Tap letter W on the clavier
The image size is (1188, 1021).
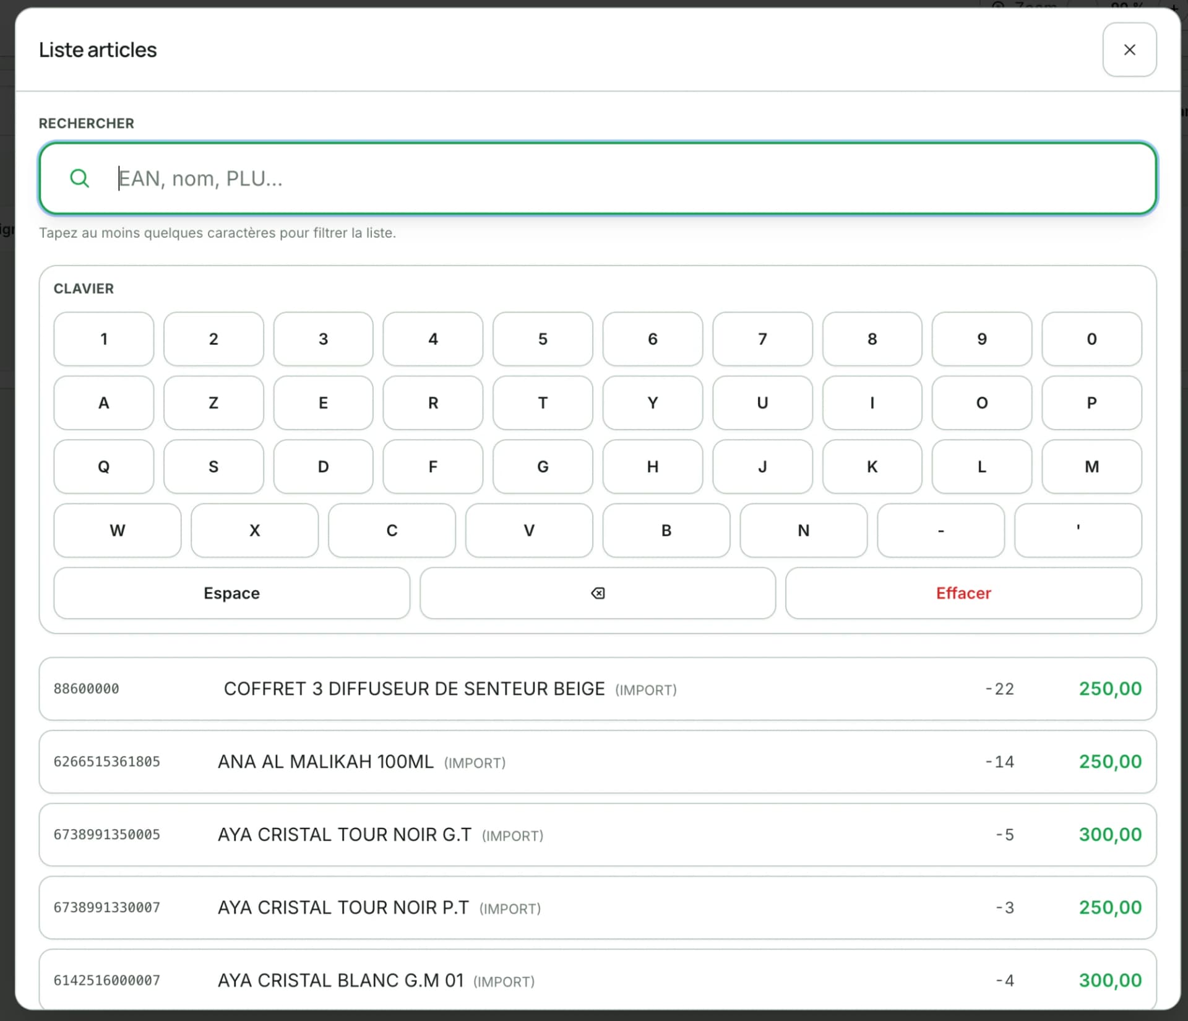[118, 531]
